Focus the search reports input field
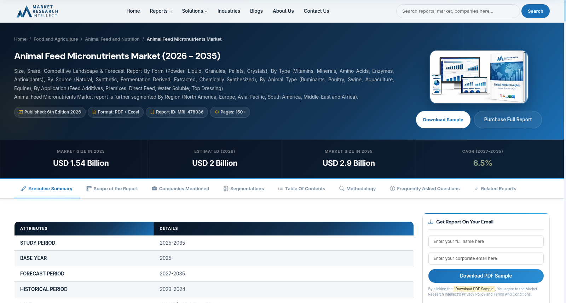The height and width of the screenshot is (303, 566). (458, 11)
